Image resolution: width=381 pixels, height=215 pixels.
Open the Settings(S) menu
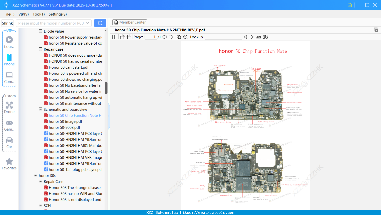[x=58, y=14]
